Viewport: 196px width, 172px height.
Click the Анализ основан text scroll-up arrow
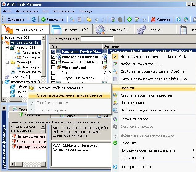point(43,127)
